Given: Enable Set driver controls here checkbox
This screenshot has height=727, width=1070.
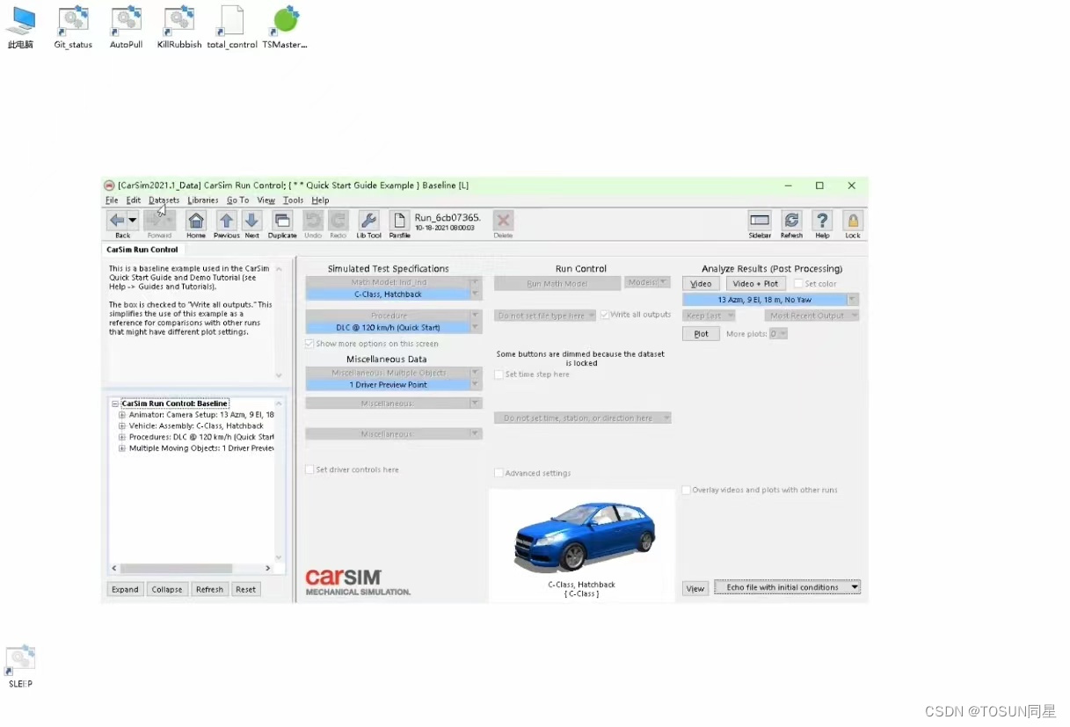Looking at the screenshot, I should pyautogui.click(x=309, y=469).
